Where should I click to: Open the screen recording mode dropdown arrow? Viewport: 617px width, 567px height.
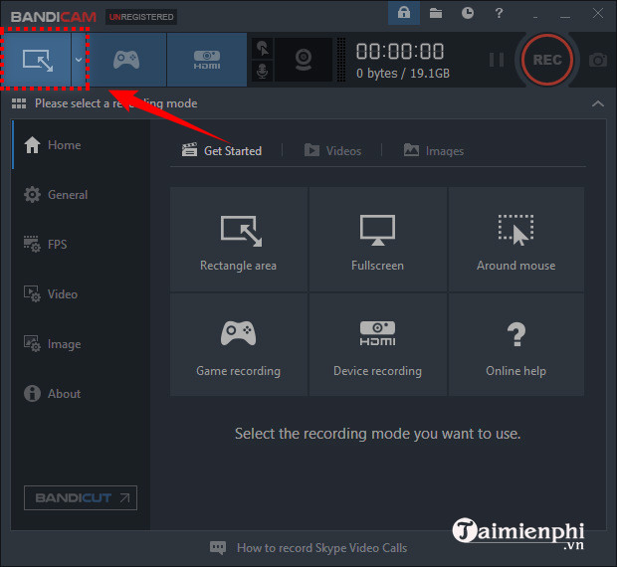tap(79, 60)
